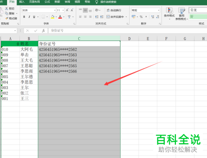This screenshot has width=207, height=158.
Task: Align text right
Action: [90, 17]
